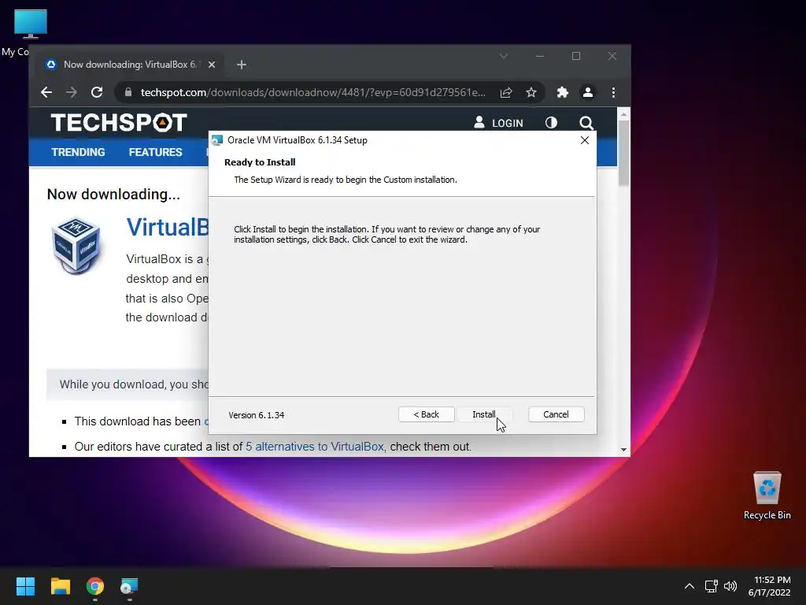The image size is (806, 605).
Task: Show hidden tray icons chevron
Action: (690, 586)
